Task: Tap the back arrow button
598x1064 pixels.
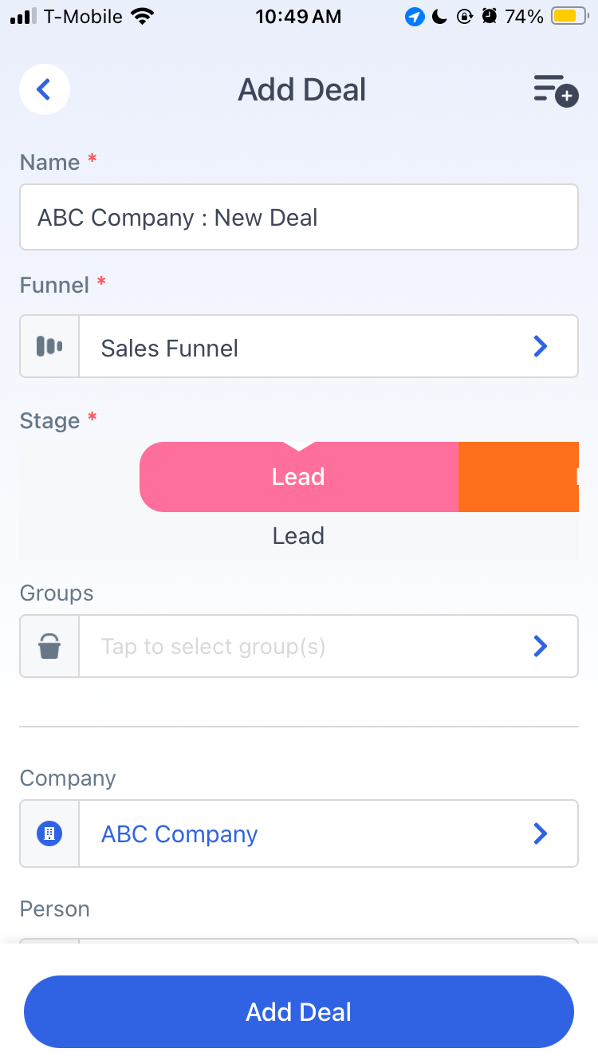Action: pos(45,89)
